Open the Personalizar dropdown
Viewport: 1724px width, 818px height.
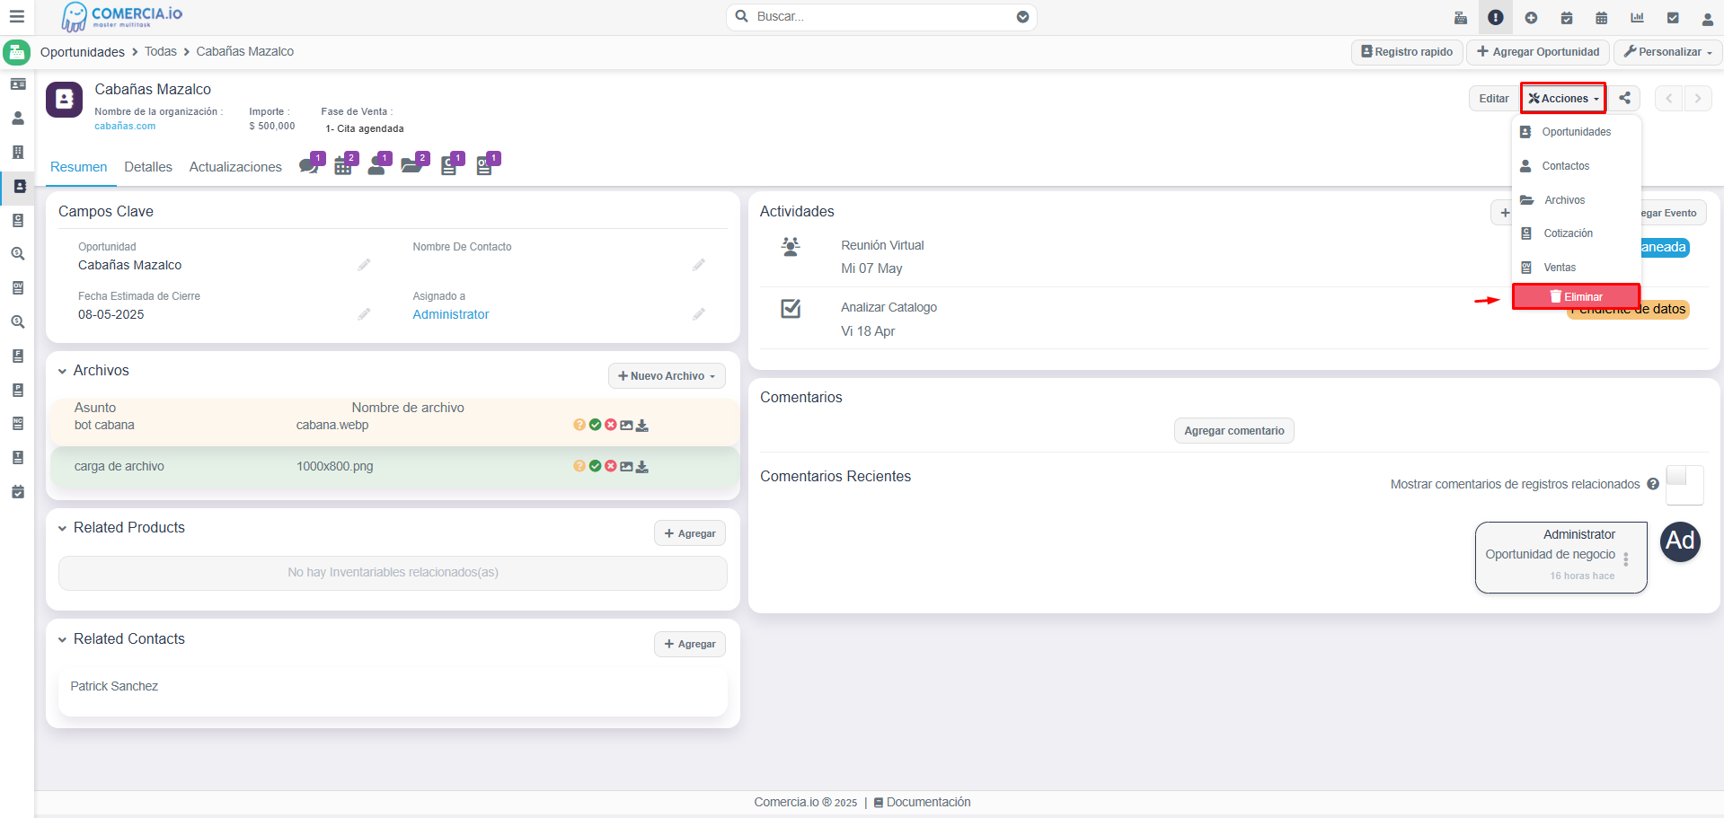(x=1667, y=52)
